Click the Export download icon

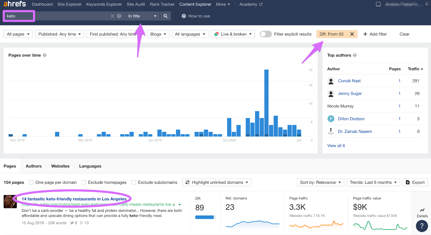pyautogui.click(x=408, y=183)
